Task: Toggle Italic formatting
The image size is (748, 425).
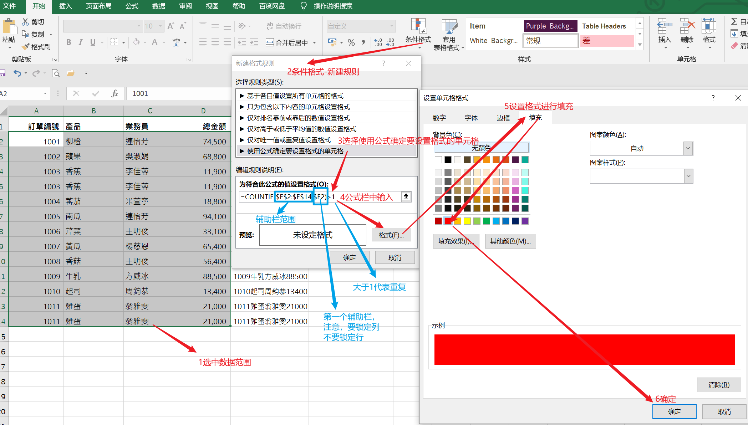Action: pos(81,42)
